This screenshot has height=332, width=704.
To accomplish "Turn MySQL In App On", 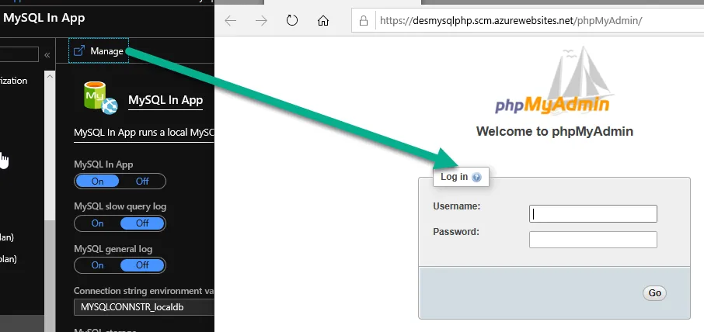I will (x=97, y=181).
